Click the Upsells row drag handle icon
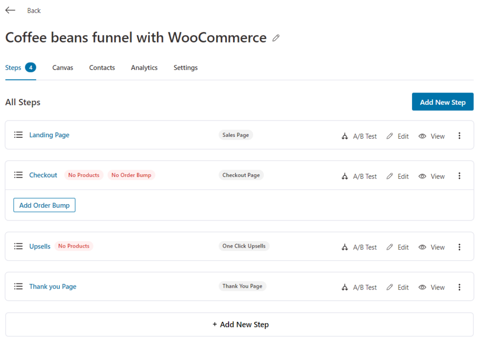 click(x=18, y=246)
